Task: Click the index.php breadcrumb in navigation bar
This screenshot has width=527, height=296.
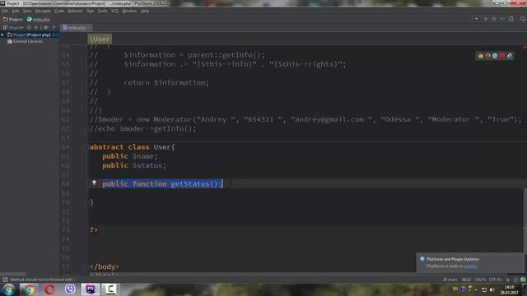Action: (x=39, y=20)
